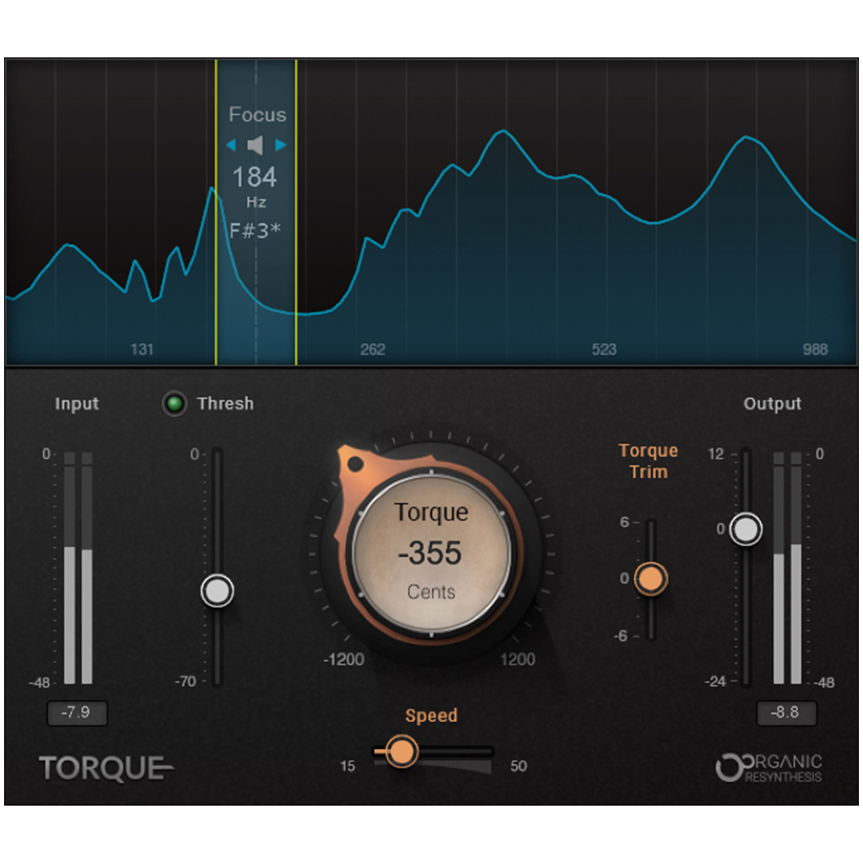
Task: Click the Organic ReSynthesis logo
Action: coord(769,768)
